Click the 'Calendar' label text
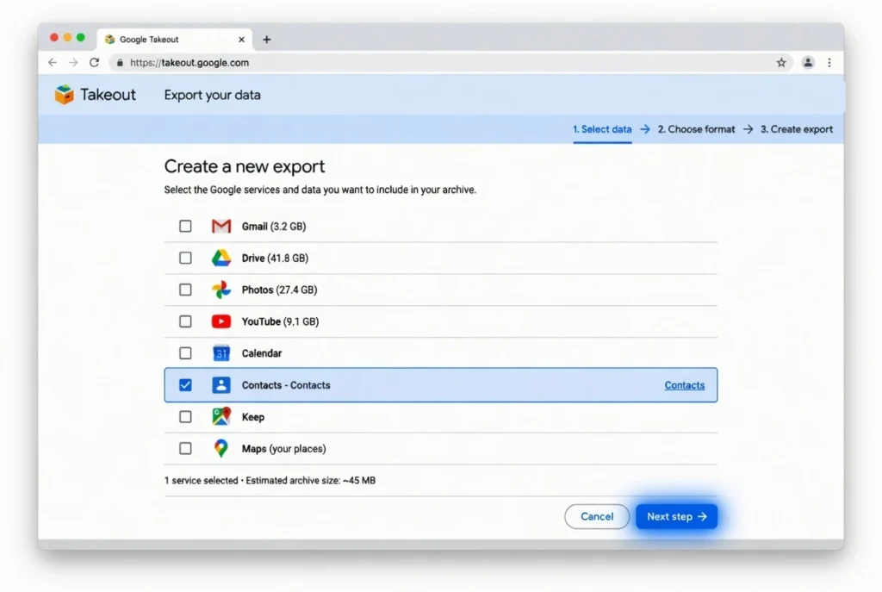Viewport: 882px width, 592px height. [x=262, y=352]
